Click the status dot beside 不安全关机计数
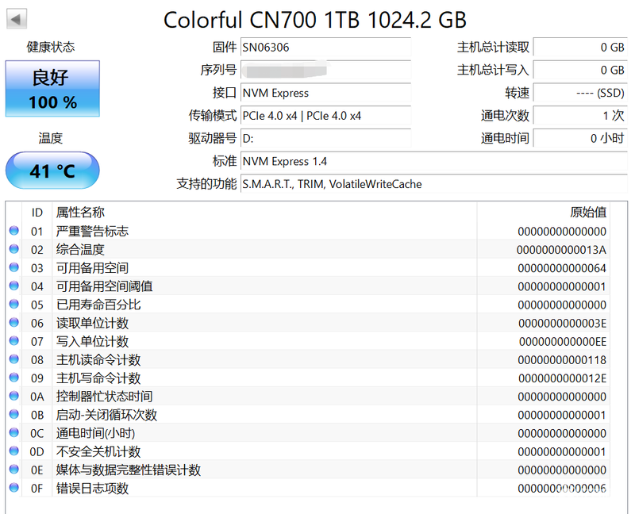Viewport: 635px width, 514px height. tap(13, 451)
